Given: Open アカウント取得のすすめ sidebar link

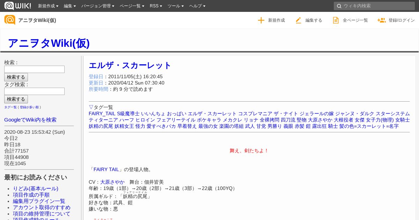Looking at the screenshot, I should pyautogui.click(x=42, y=207).
